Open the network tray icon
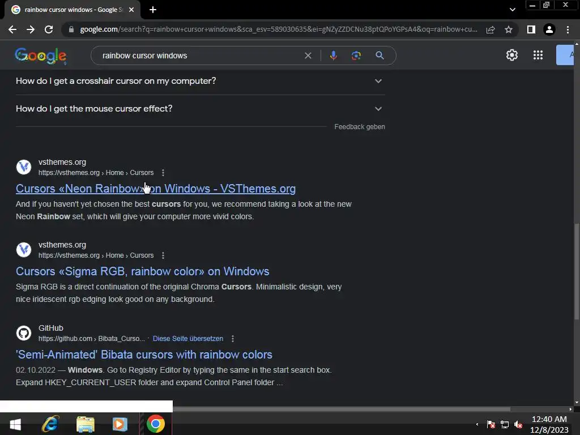 click(x=505, y=424)
